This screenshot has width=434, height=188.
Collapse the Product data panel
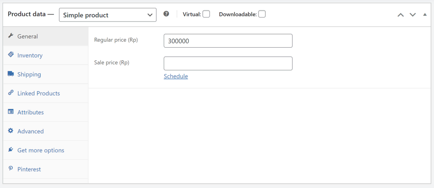pos(425,15)
